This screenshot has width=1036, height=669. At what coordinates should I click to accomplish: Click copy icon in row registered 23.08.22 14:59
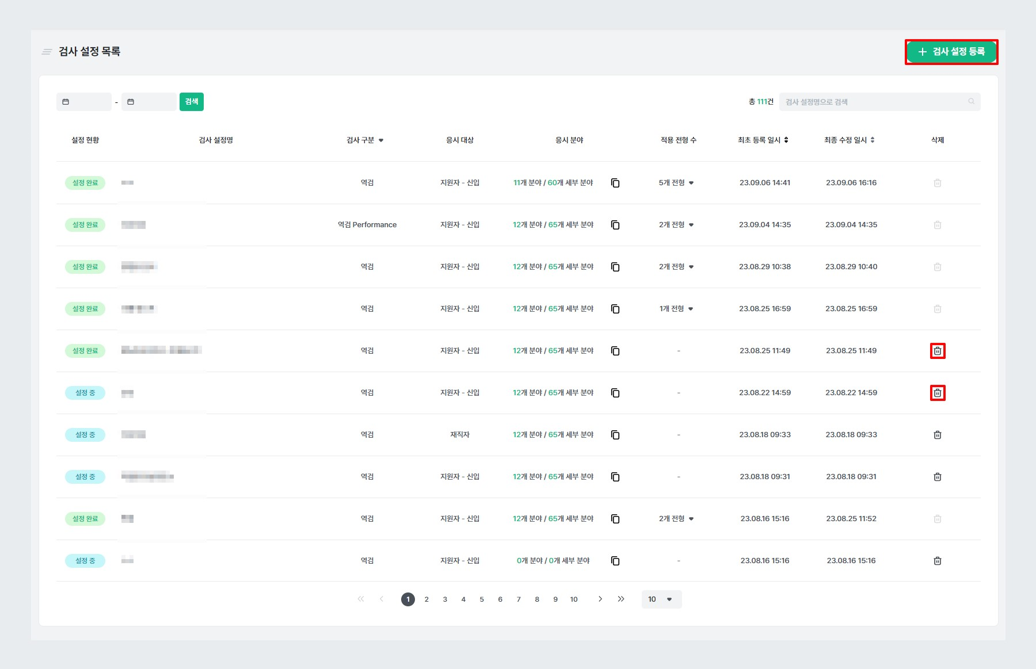click(x=615, y=393)
